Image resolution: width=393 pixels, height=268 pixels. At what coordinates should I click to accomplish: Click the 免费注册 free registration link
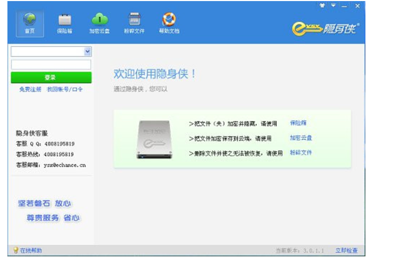point(30,90)
